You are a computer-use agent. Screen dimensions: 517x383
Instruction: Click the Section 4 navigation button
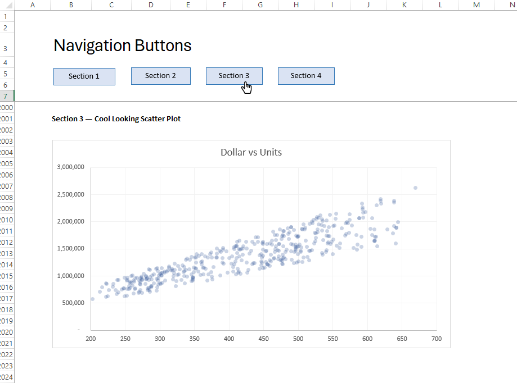(x=305, y=76)
